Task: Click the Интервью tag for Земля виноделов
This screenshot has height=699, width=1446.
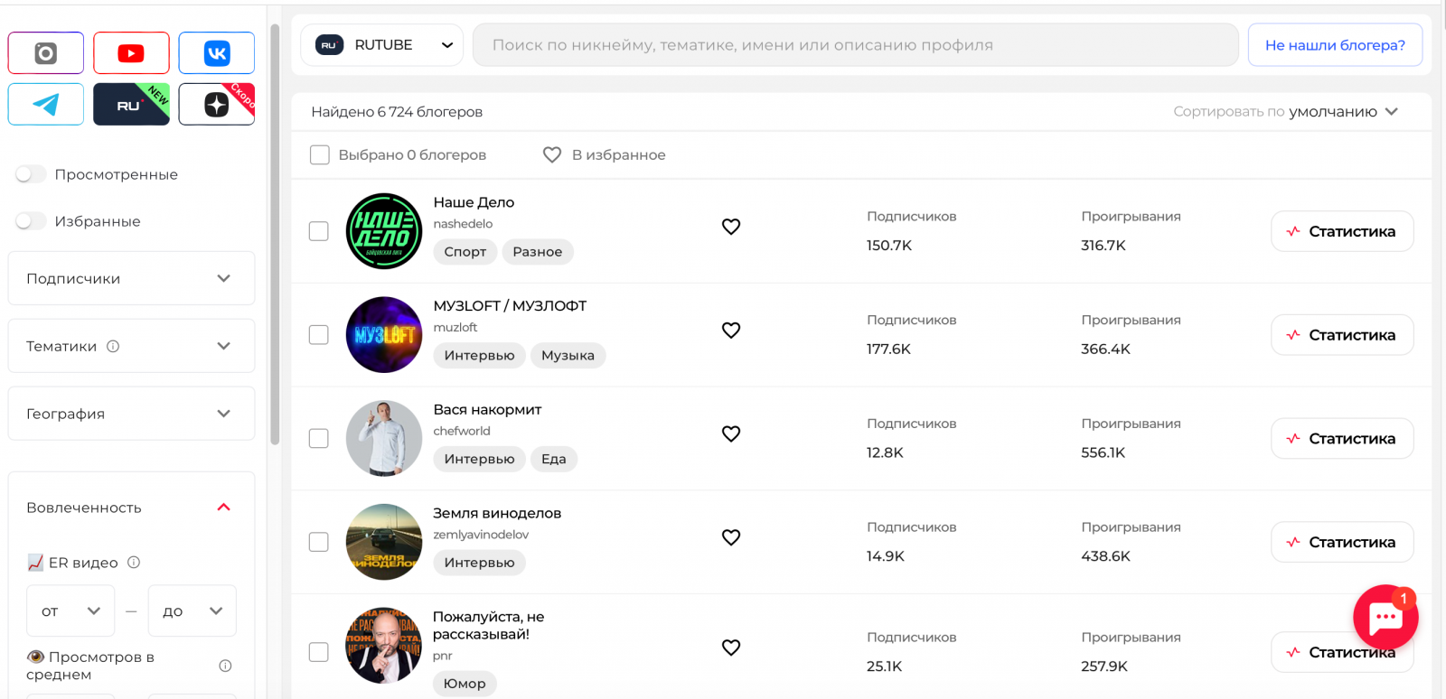Action: [479, 563]
